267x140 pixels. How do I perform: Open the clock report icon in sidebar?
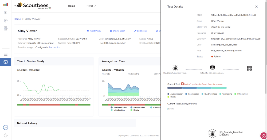6,29
